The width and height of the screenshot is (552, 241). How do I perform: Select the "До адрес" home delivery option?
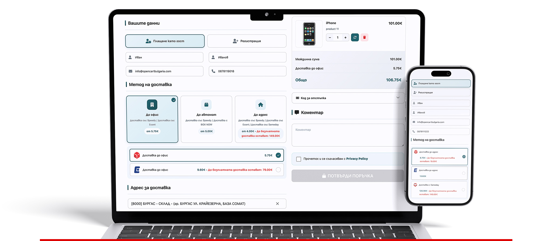pyautogui.click(x=261, y=119)
